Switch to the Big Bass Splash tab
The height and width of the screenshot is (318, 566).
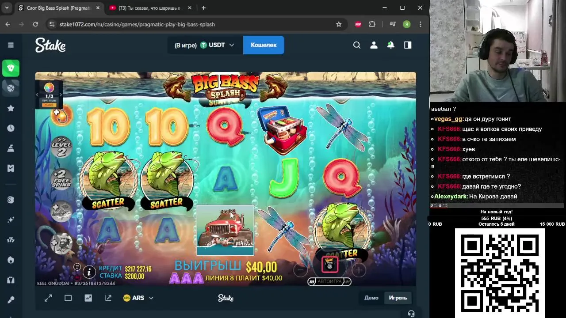coord(59,8)
